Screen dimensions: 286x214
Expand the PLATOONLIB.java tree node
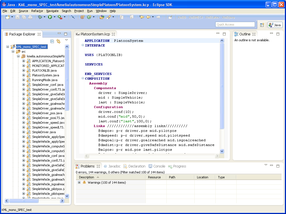pyautogui.click(x=24, y=70)
